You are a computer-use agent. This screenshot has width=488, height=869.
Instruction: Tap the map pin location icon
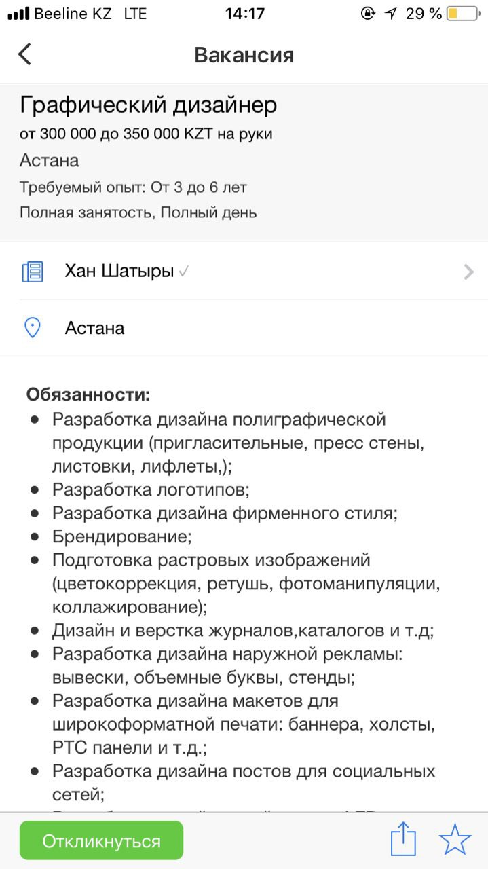pyautogui.click(x=33, y=328)
